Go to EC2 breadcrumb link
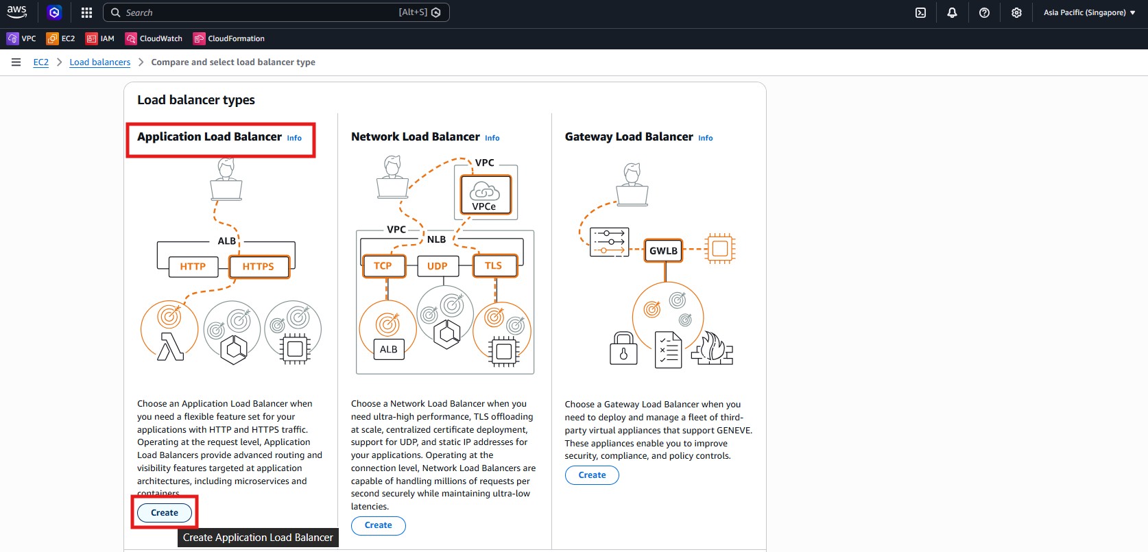The height and width of the screenshot is (552, 1148). pos(41,62)
